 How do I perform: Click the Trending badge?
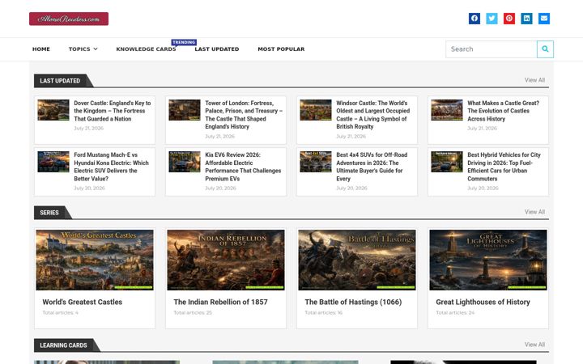point(184,42)
